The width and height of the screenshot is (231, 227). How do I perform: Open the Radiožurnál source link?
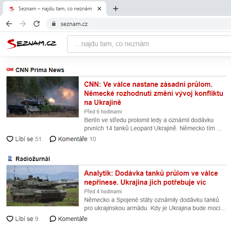[x=33, y=159]
